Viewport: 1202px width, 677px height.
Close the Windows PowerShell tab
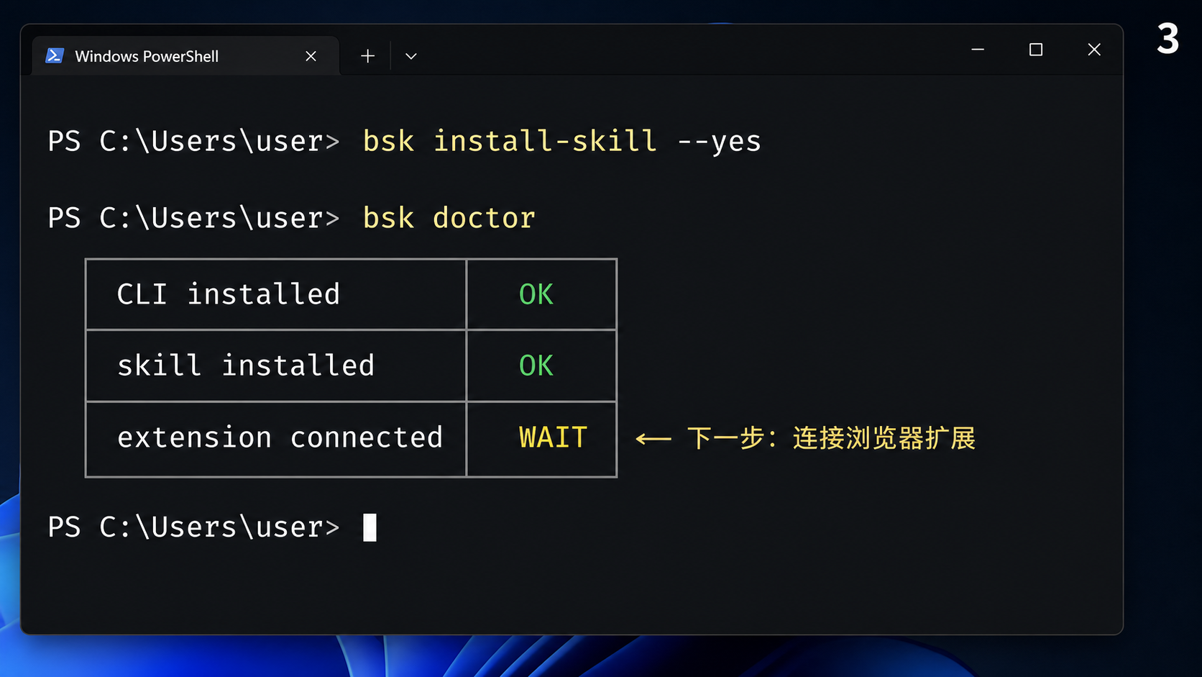[x=311, y=56]
